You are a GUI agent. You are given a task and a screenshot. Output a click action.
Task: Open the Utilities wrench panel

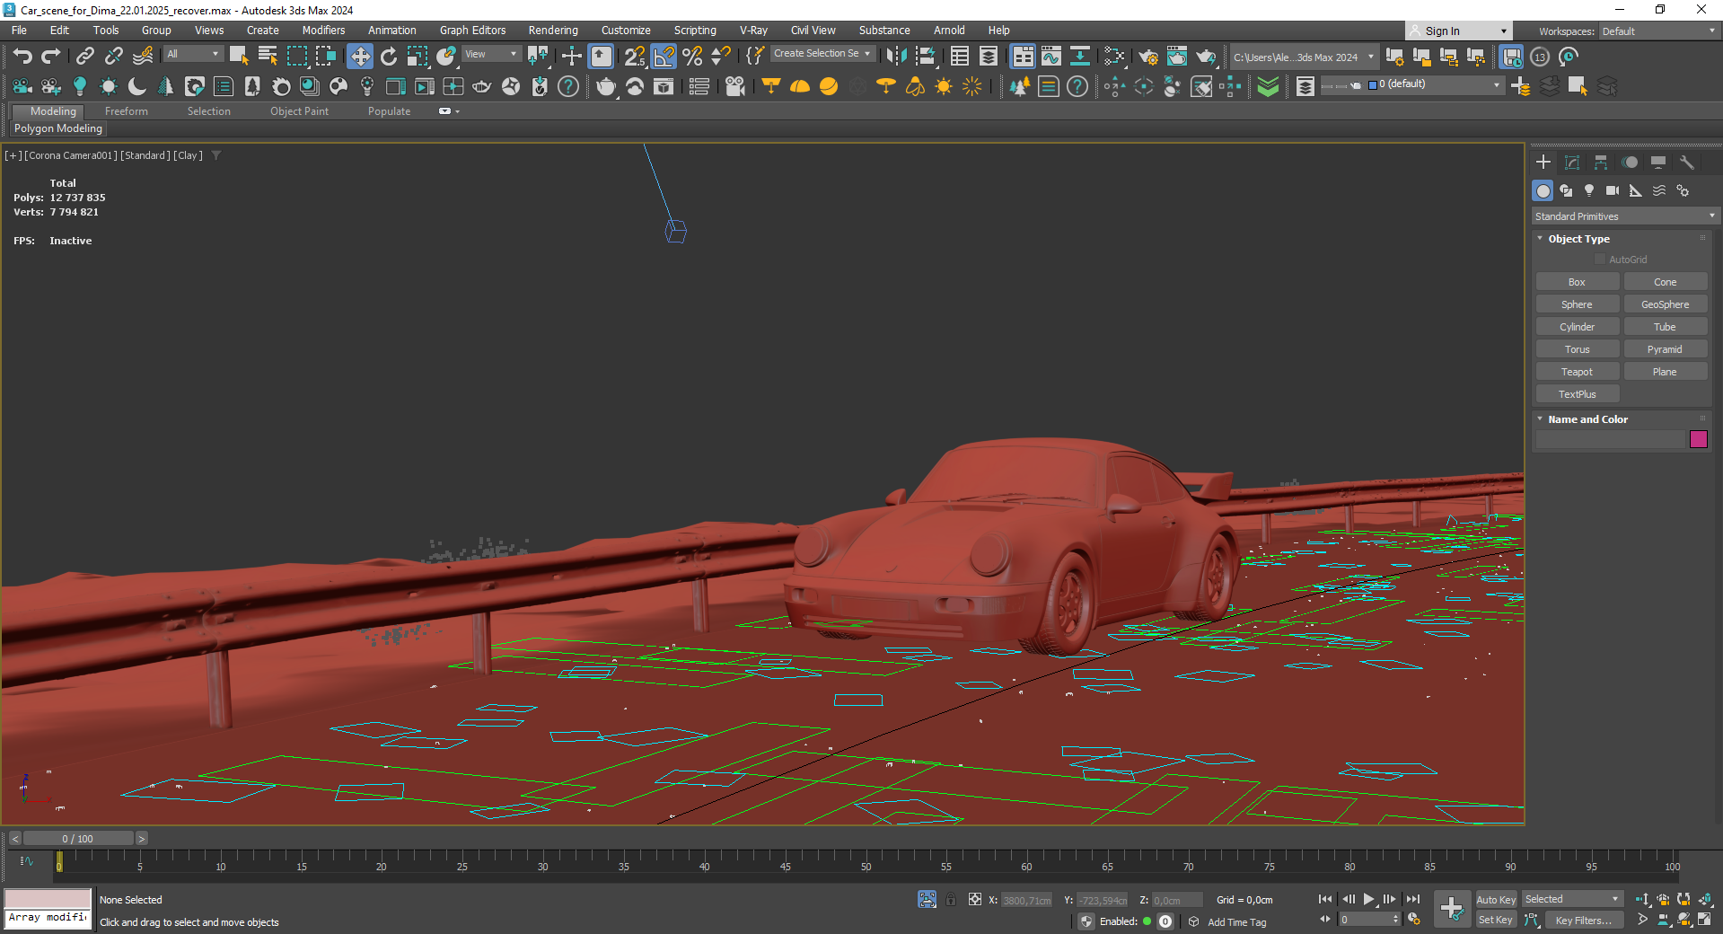(1686, 163)
